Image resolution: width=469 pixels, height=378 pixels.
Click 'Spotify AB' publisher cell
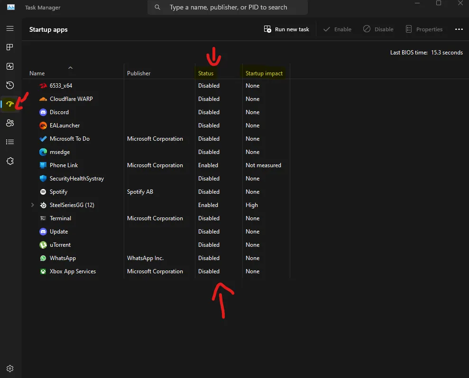point(140,192)
